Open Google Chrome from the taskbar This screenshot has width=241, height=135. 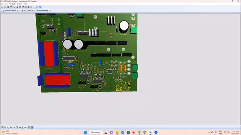[x=145, y=132]
